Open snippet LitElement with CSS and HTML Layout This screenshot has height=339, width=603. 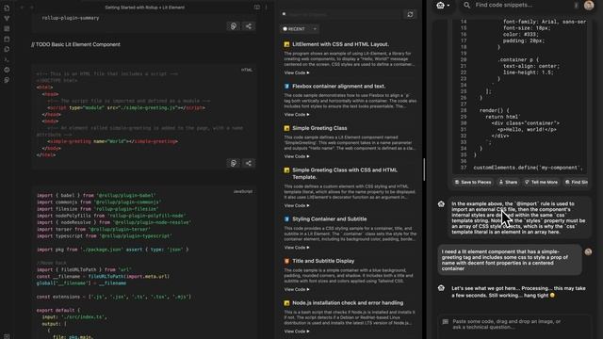coord(340,44)
